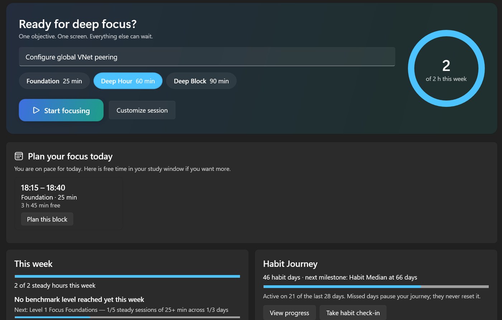Viewport: 502px width, 320px height.
Task: Click the This week steady hours progress bar
Action: pos(127,276)
